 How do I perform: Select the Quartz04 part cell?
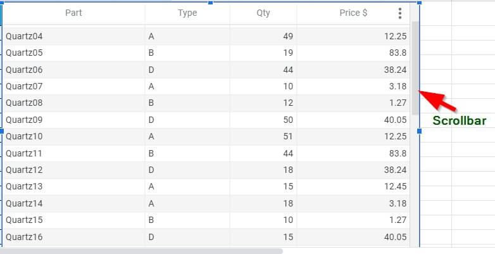25,37
